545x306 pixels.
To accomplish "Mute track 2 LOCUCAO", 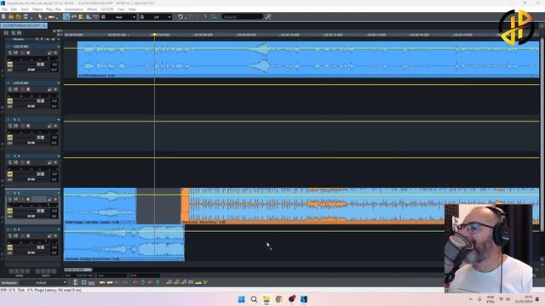I will click(x=15, y=89).
